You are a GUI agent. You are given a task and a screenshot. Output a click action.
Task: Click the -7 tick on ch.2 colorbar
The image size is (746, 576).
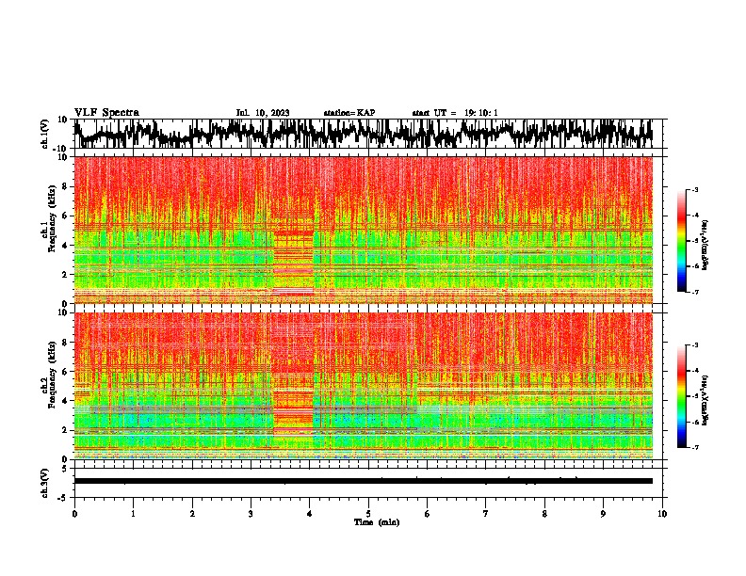tap(695, 447)
